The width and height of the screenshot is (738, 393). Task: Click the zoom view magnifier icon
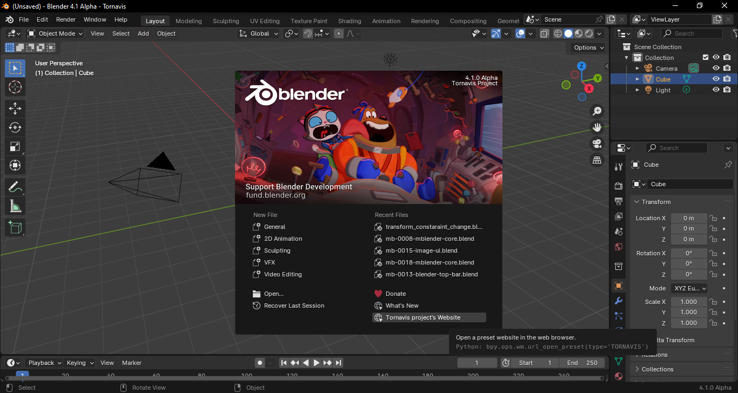click(x=597, y=111)
